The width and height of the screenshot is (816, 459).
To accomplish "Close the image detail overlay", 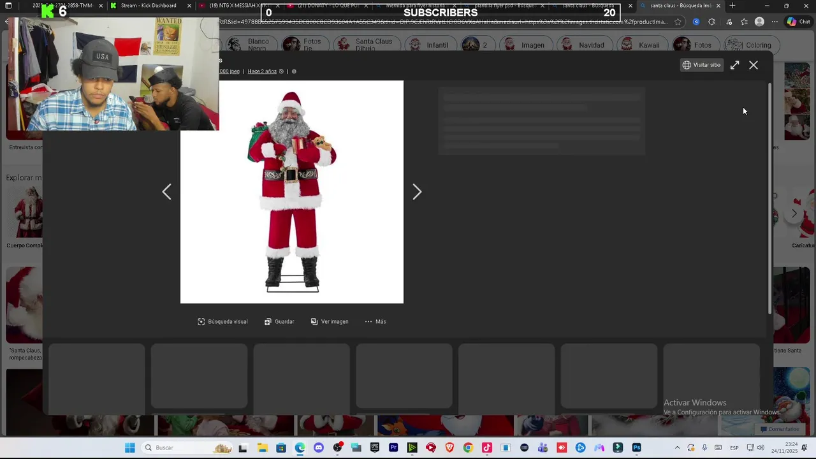I will click(x=754, y=65).
